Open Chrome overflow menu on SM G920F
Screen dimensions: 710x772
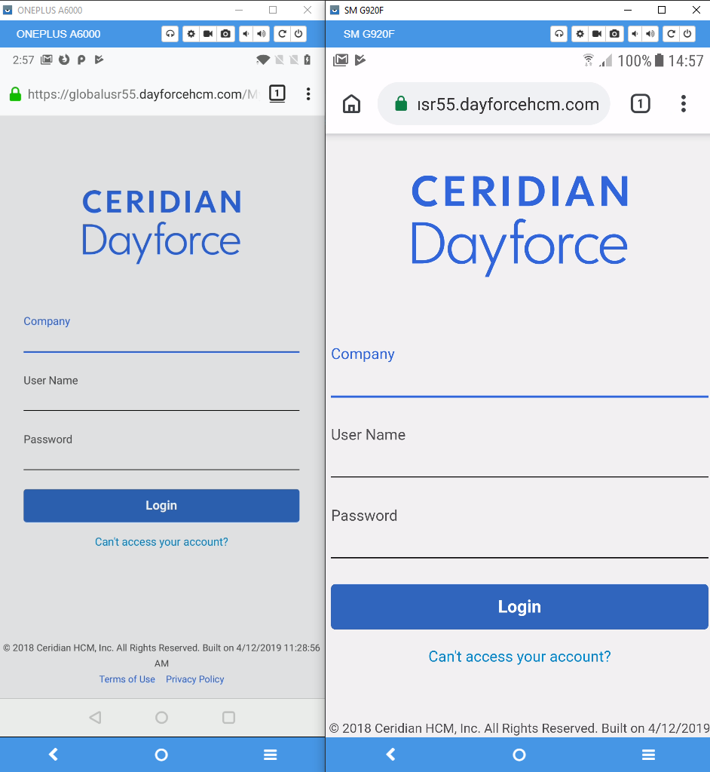point(684,103)
